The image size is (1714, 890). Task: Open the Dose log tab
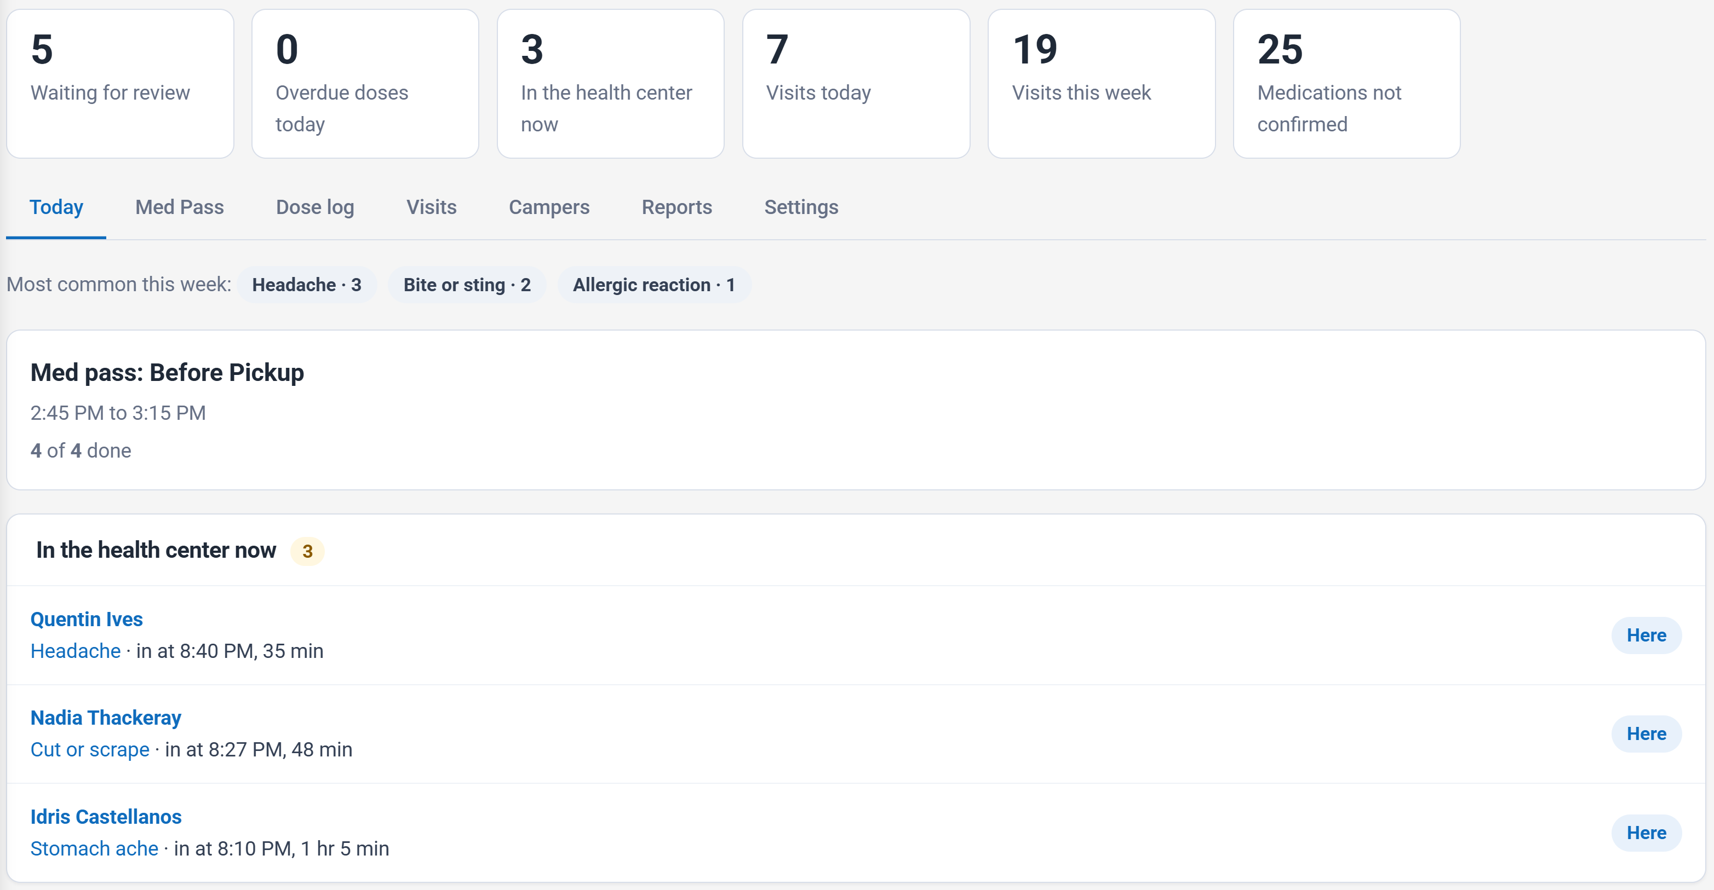click(x=316, y=207)
